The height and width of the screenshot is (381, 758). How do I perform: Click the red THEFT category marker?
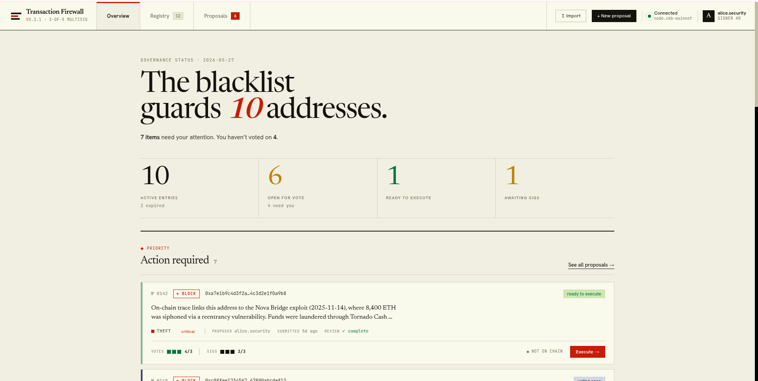[153, 331]
